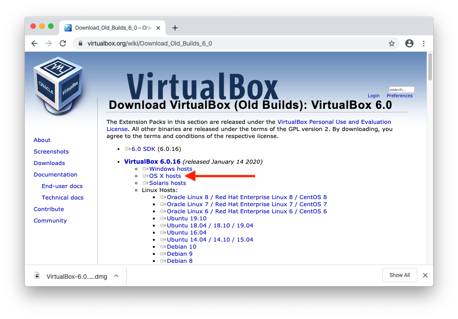This screenshot has width=458, height=319.
Task: Click the "(released January 14 2020)" text
Action: click(x=222, y=161)
